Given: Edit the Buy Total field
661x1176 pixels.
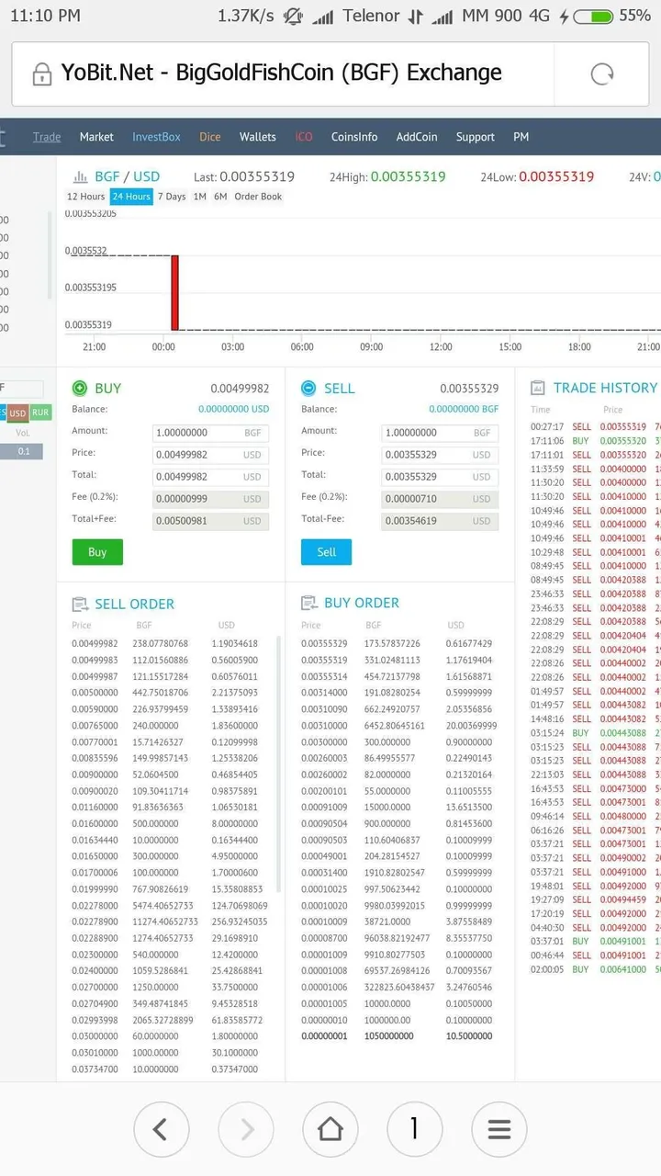Looking at the screenshot, I should tap(211, 477).
